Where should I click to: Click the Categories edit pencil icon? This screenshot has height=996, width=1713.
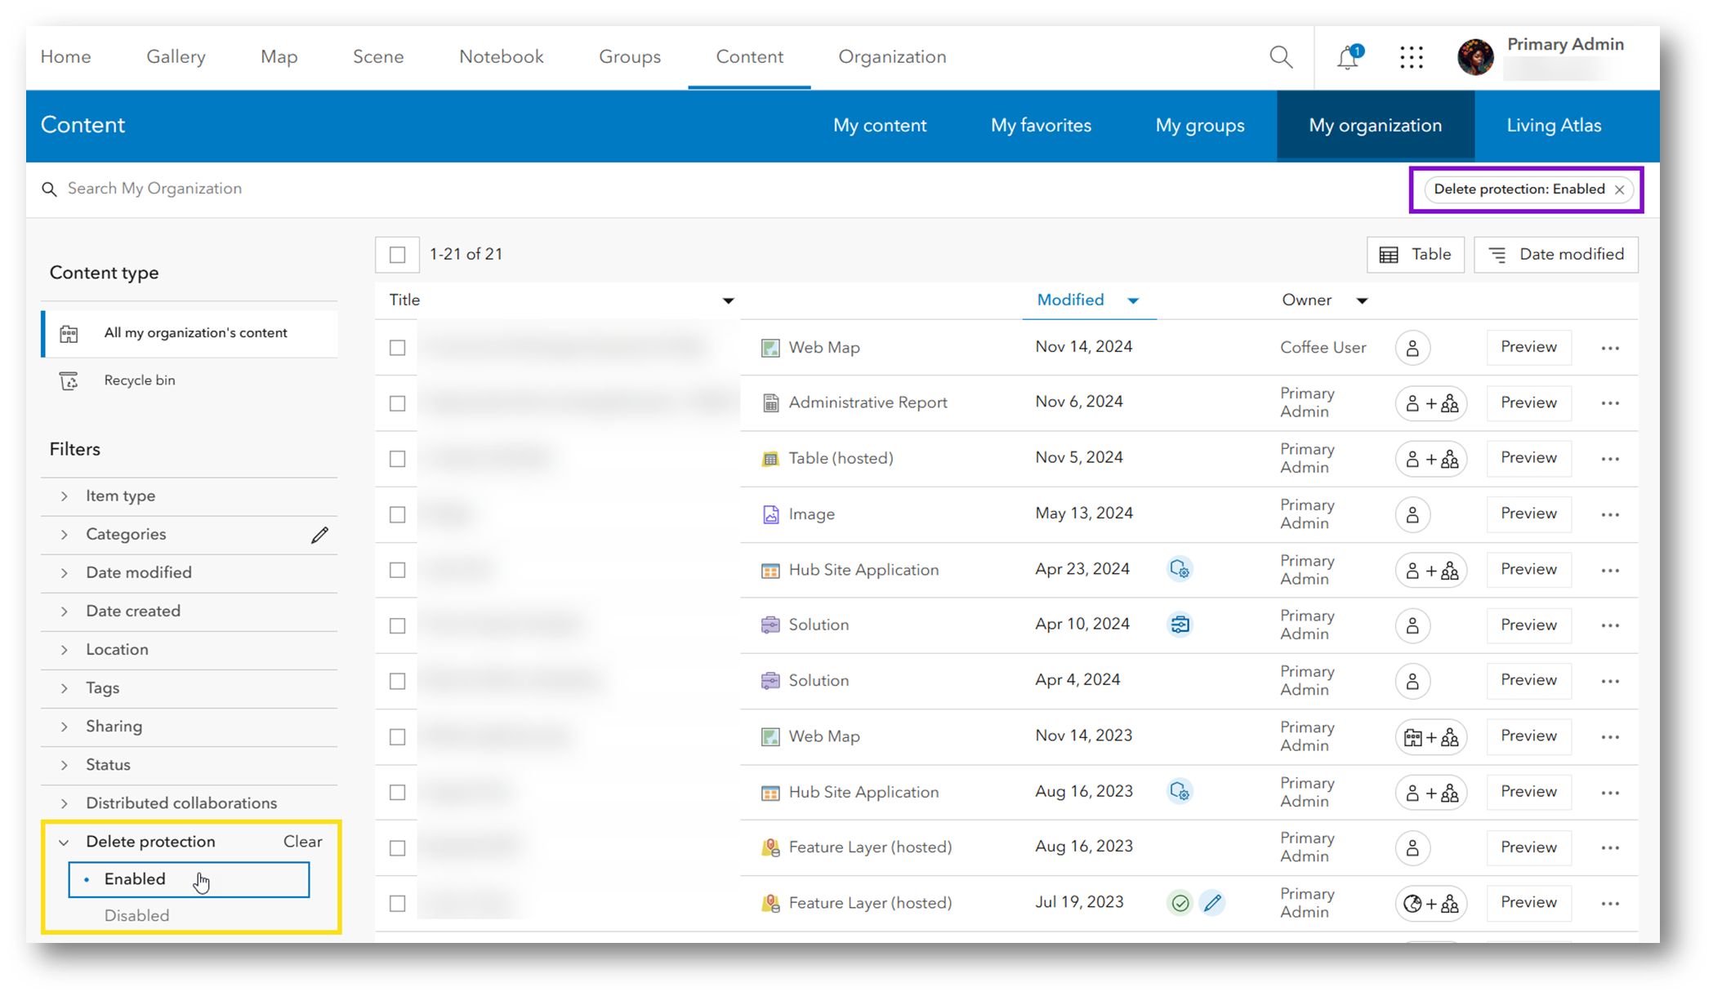[319, 535]
